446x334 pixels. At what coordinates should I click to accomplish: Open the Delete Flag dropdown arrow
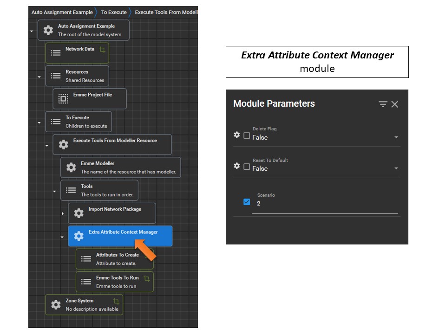click(x=396, y=138)
